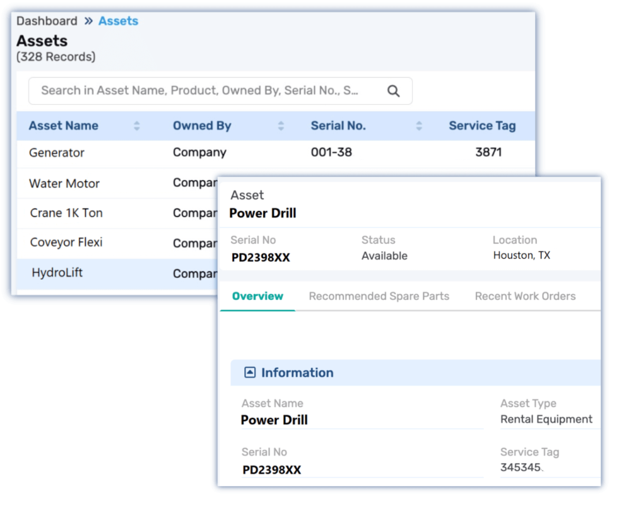Switch to Recent Work Orders tab
Screen dimensions: 643x505
(x=525, y=296)
